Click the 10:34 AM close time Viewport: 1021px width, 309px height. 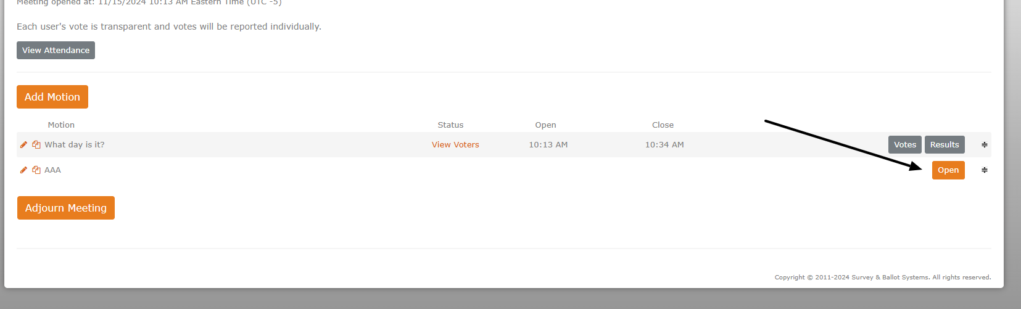coord(664,144)
